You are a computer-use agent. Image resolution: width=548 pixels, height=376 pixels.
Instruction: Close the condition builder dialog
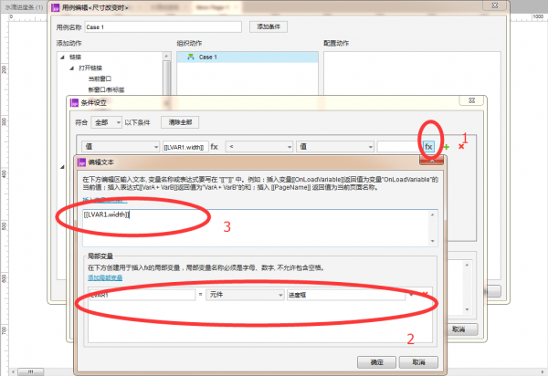coord(471,101)
